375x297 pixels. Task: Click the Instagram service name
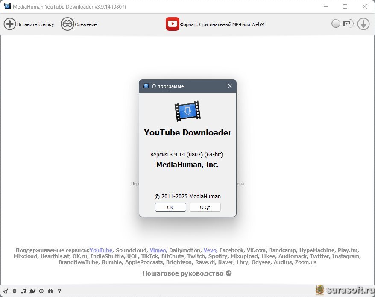tap(346, 256)
